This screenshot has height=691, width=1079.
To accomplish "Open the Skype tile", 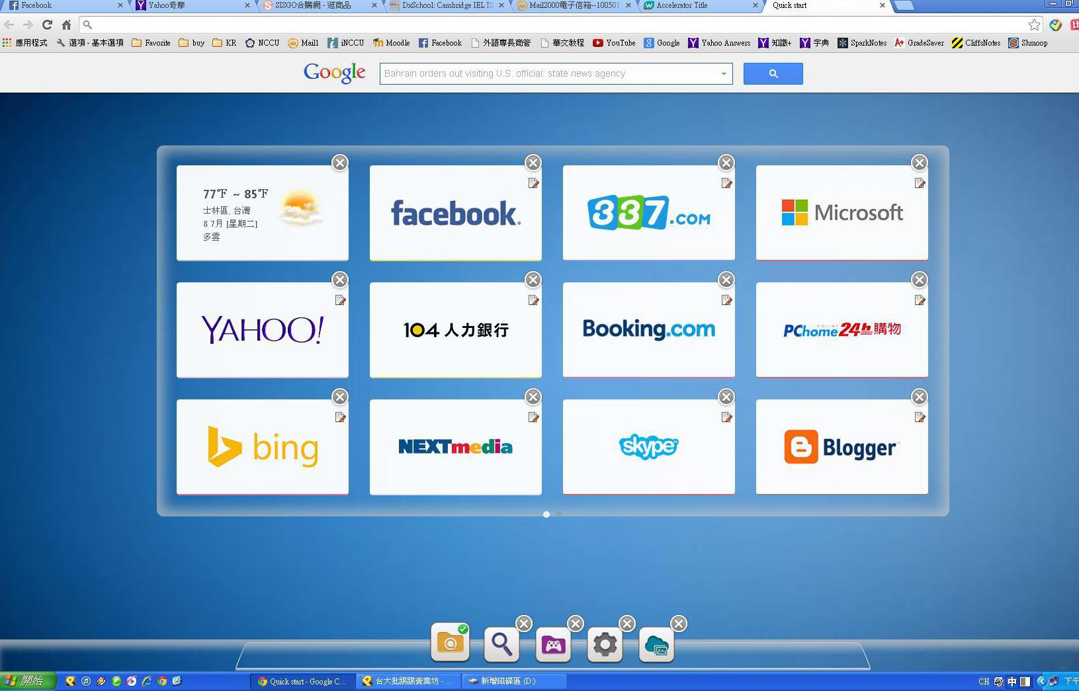I will (648, 447).
